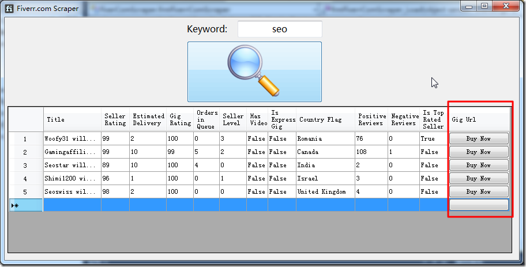Click the Fiverr app icon in title bar
The image size is (526, 267).
(9, 9)
